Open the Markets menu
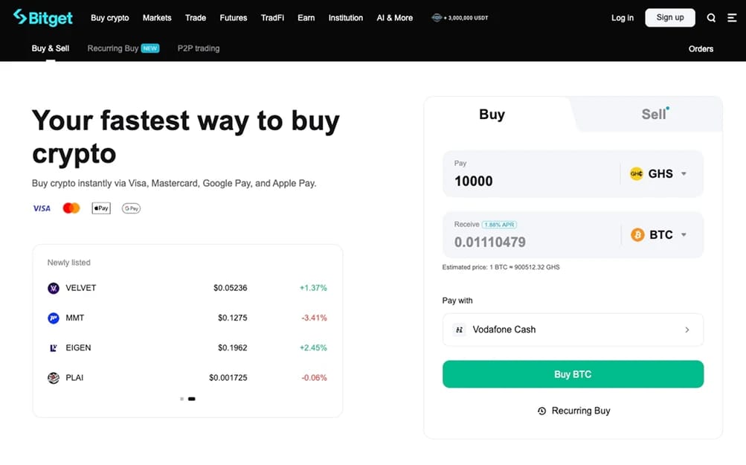The height and width of the screenshot is (465, 746). click(157, 18)
